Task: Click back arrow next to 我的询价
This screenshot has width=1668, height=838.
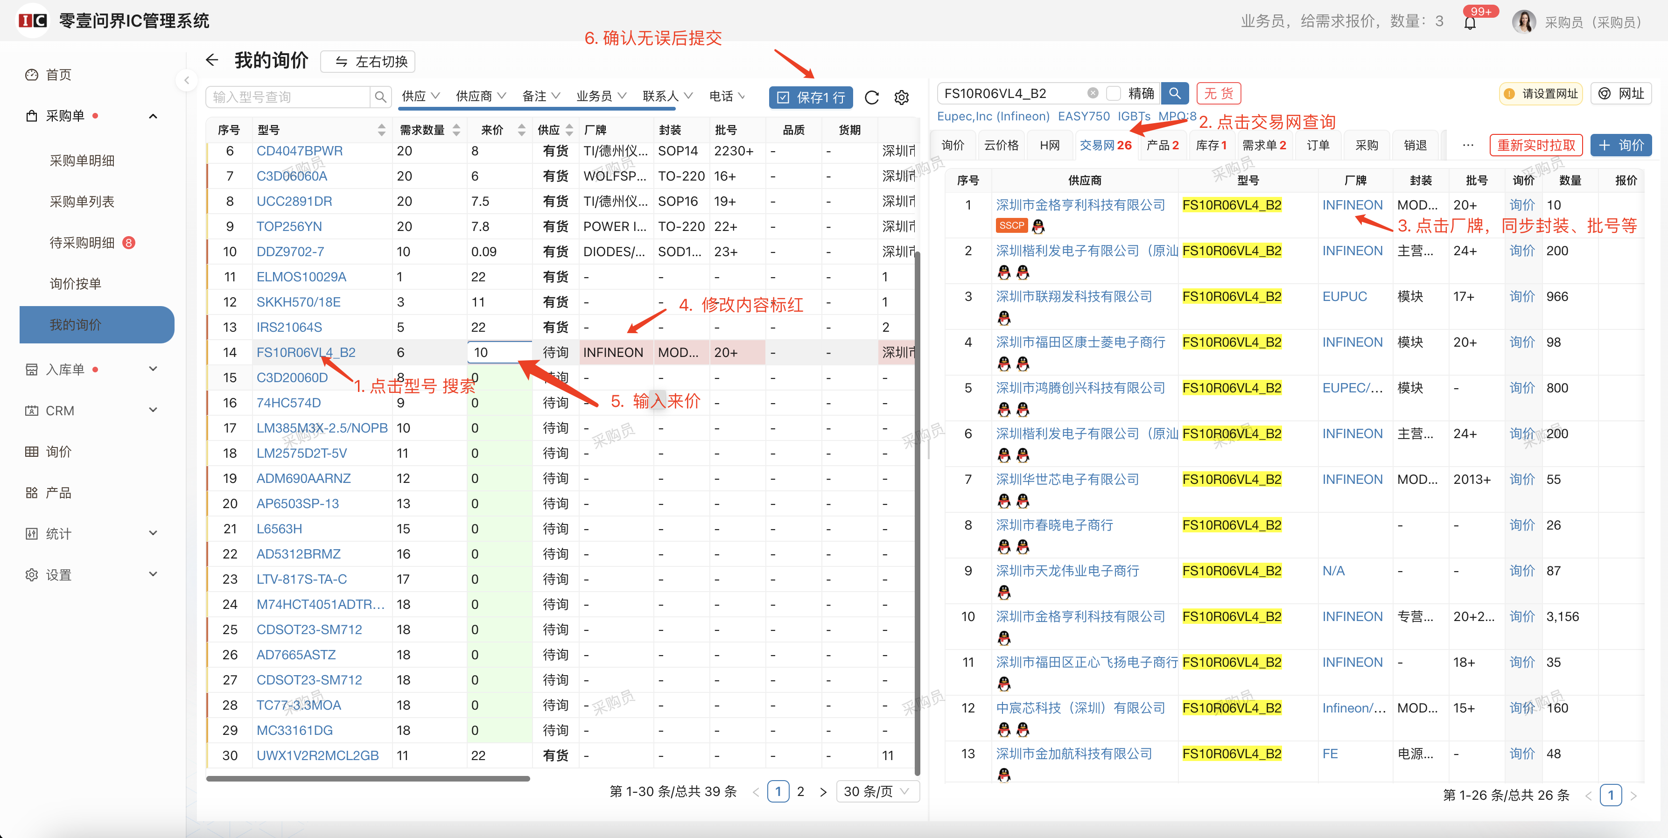Action: click(212, 60)
